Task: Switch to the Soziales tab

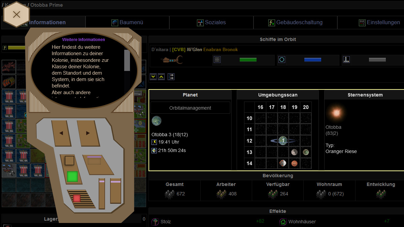Action: click(x=211, y=22)
